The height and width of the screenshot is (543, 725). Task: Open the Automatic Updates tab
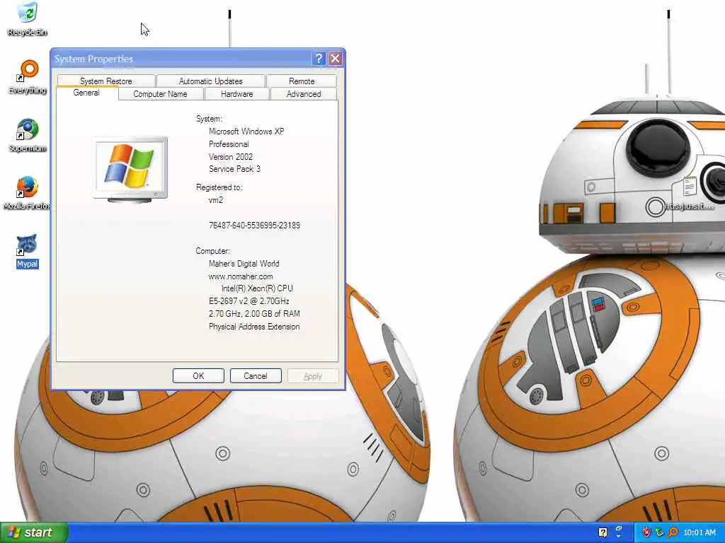tap(210, 81)
